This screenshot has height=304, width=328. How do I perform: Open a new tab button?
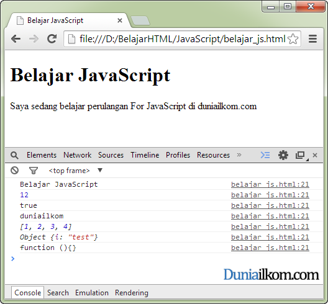pyautogui.click(x=140, y=20)
